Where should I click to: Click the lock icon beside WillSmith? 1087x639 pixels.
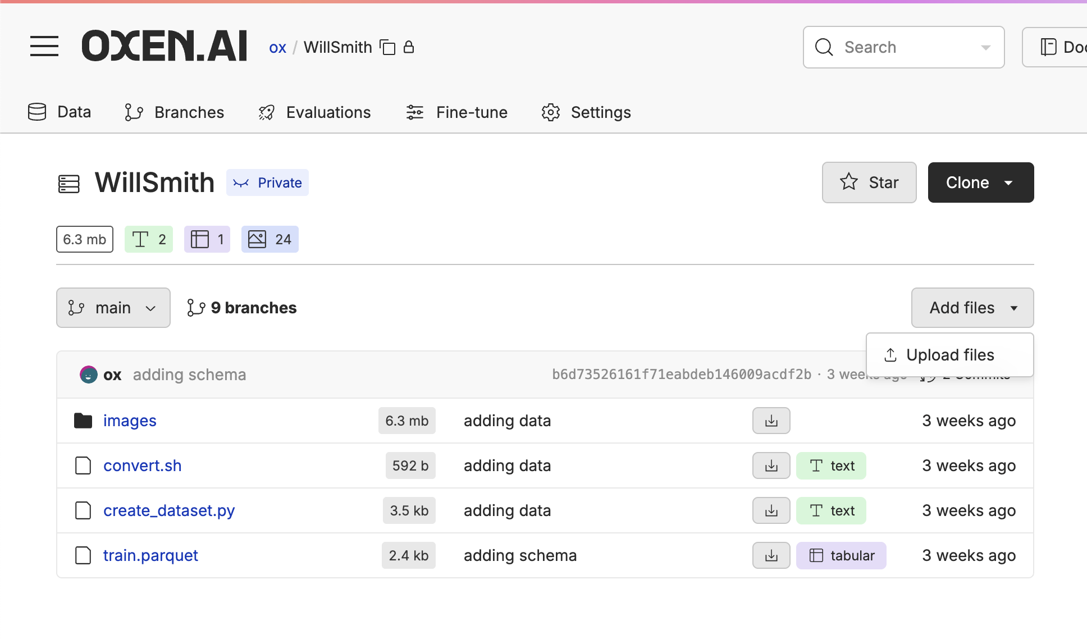click(409, 47)
